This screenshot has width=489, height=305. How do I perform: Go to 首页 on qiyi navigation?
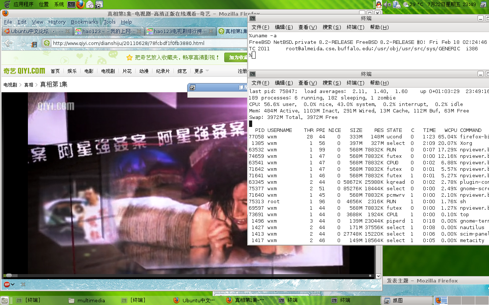click(55, 71)
